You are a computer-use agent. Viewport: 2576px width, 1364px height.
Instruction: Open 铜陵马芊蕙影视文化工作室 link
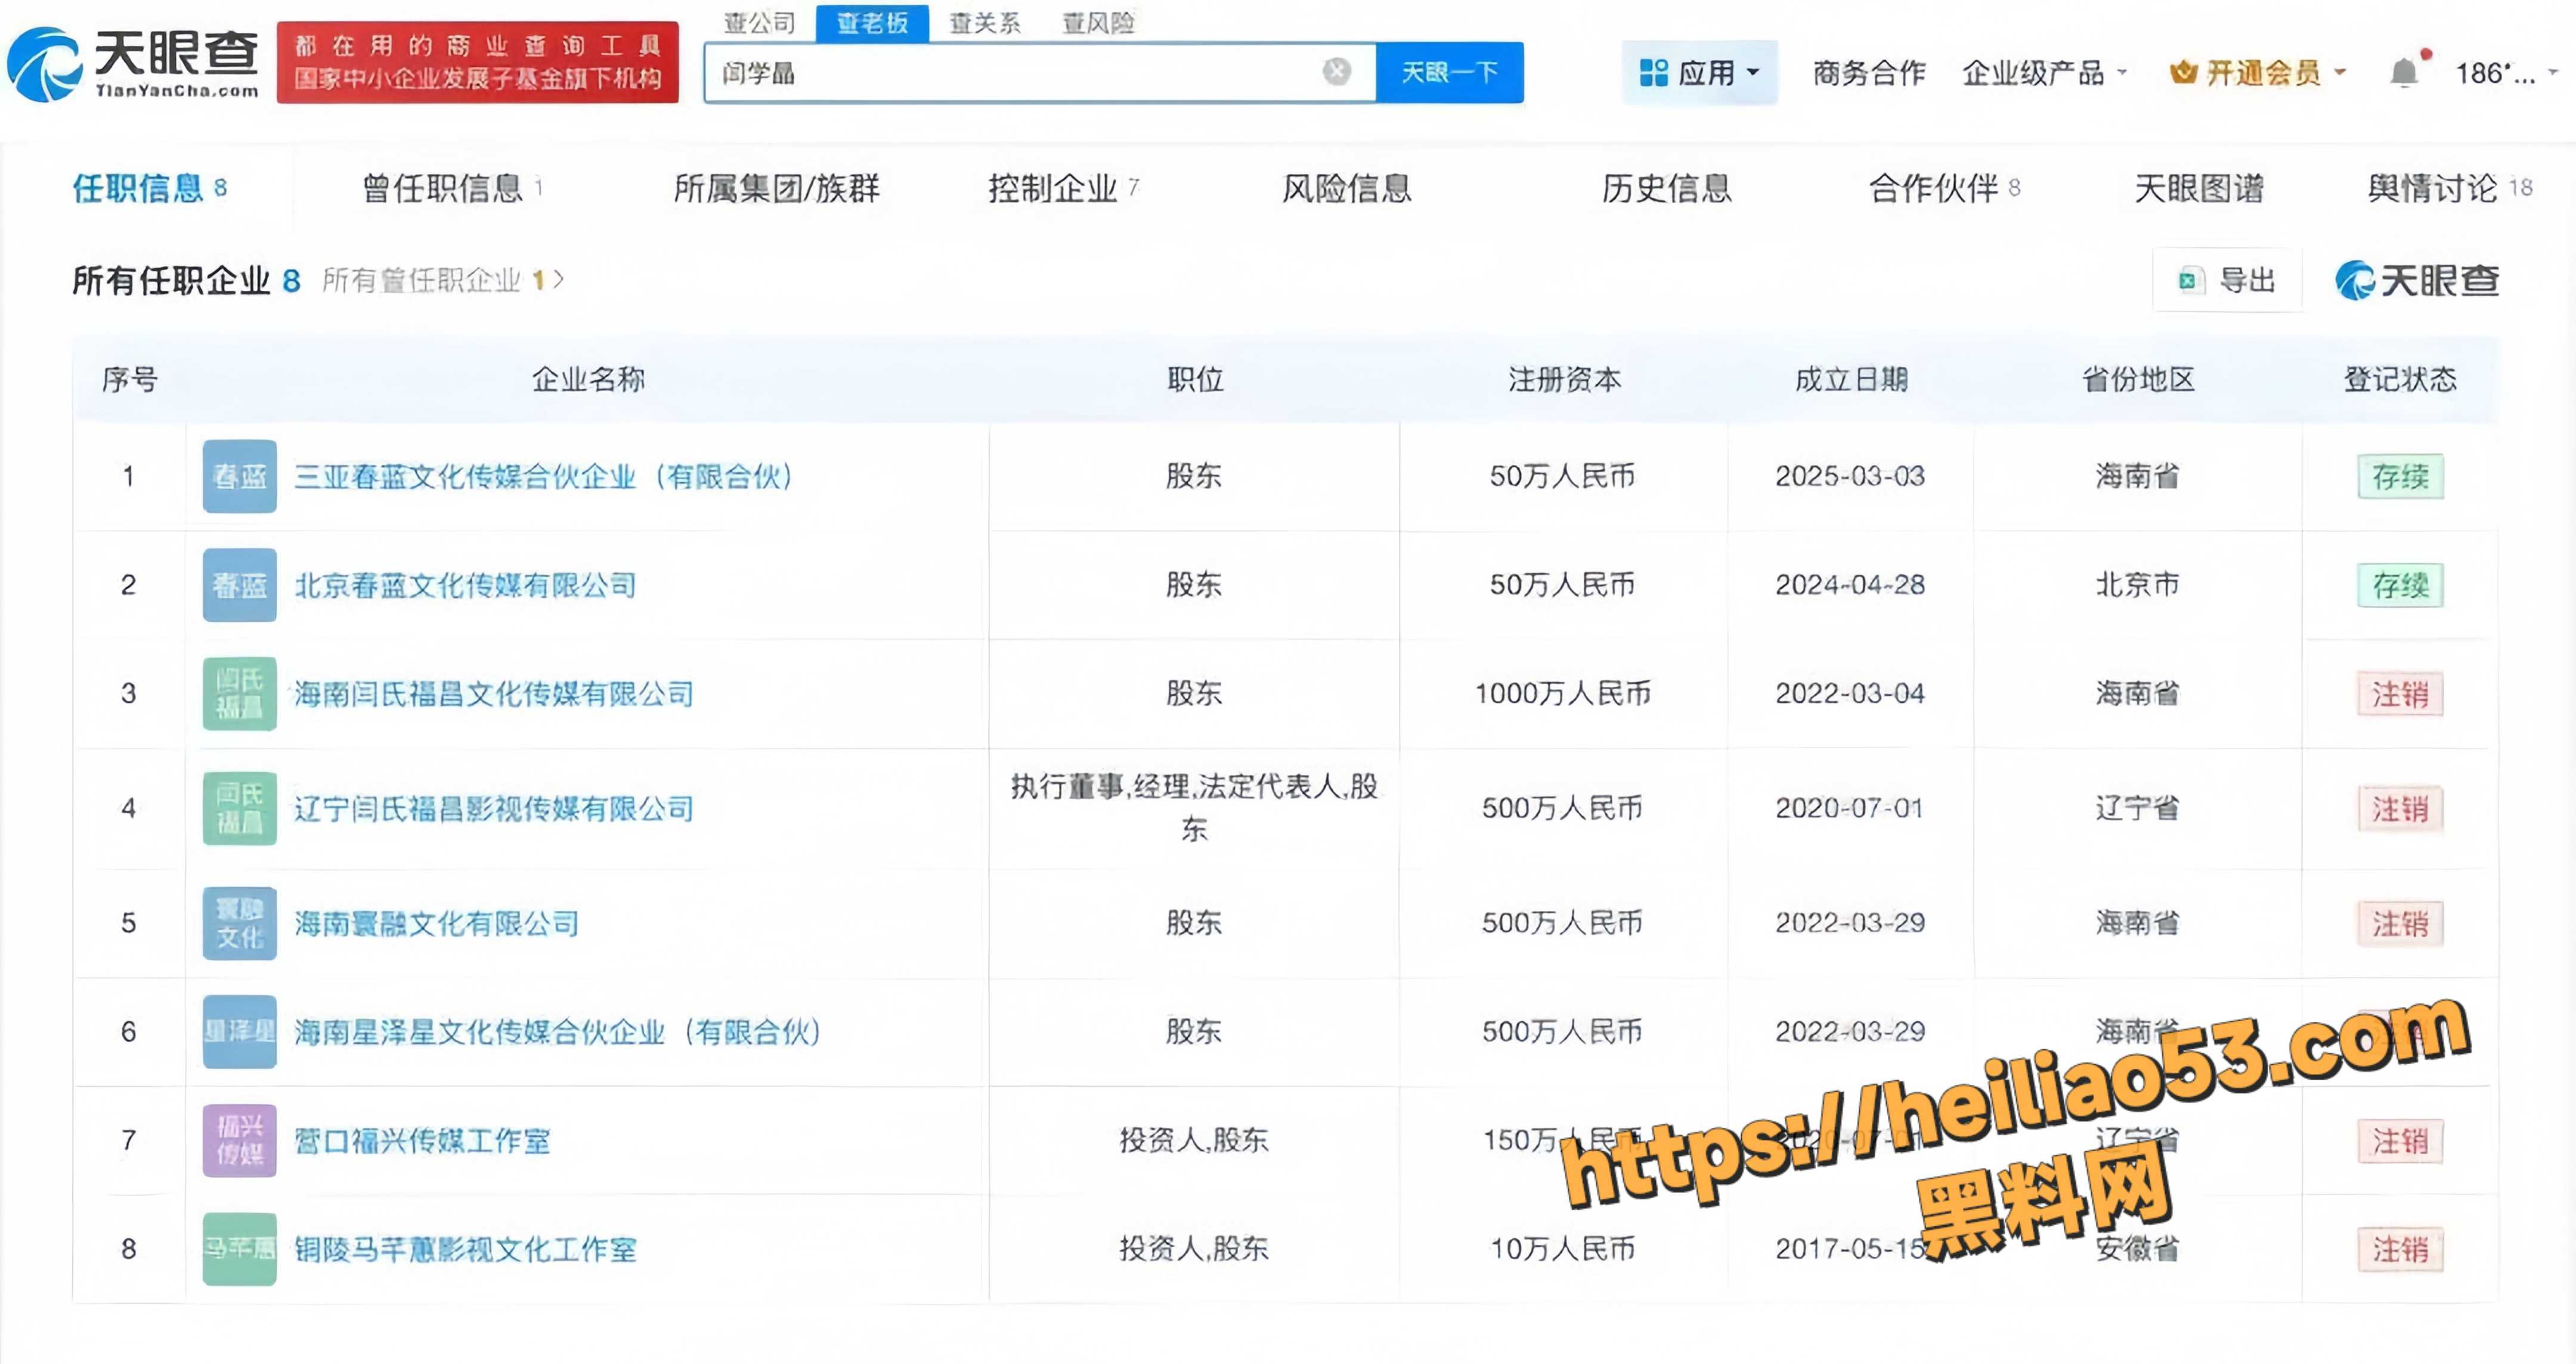(x=465, y=1249)
